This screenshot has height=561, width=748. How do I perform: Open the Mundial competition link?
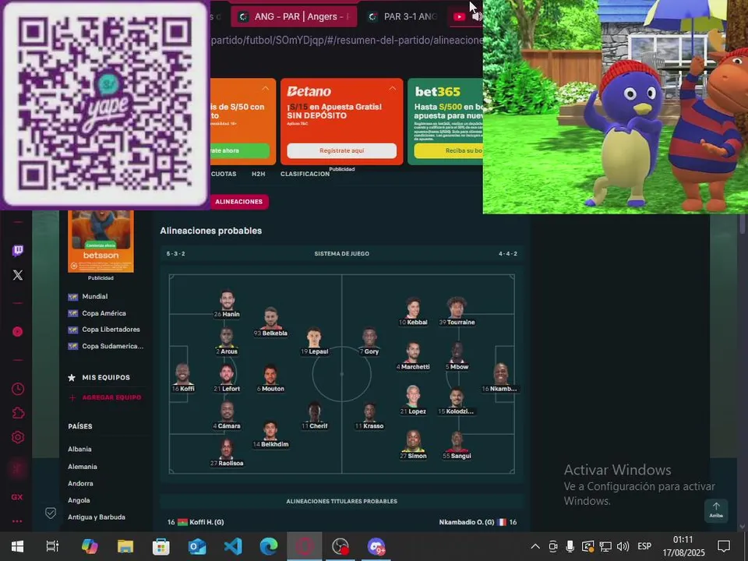pos(95,297)
